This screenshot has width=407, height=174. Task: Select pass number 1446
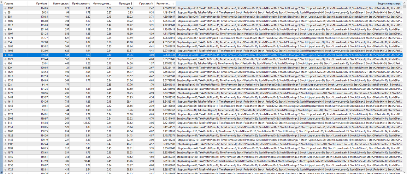(10, 140)
